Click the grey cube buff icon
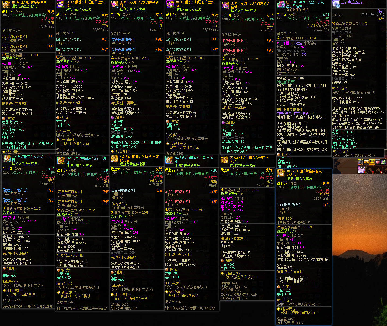387x326 pixels. click(361, 162)
